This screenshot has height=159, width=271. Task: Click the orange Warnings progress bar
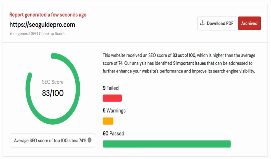(108, 121)
